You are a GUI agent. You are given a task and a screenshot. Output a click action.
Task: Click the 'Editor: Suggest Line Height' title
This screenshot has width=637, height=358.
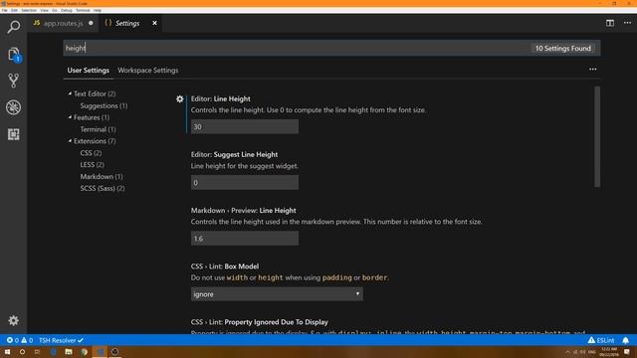pyautogui.click(x=235, y=154)
